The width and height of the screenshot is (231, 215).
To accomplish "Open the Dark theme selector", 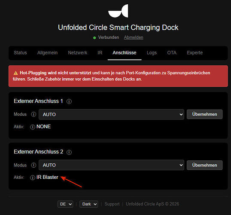I will [x=89, y=204].
